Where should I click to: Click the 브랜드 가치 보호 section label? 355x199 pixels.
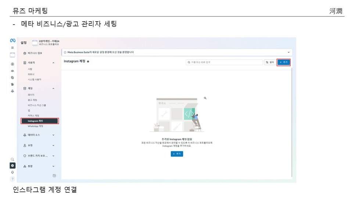pyautogui.click(x=37, y=156)
